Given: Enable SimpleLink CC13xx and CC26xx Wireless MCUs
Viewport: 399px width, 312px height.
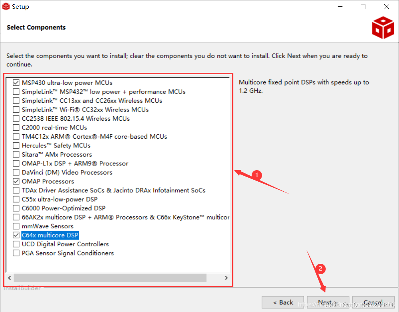Looking at the screenshot, I should (x=16, y=100).
